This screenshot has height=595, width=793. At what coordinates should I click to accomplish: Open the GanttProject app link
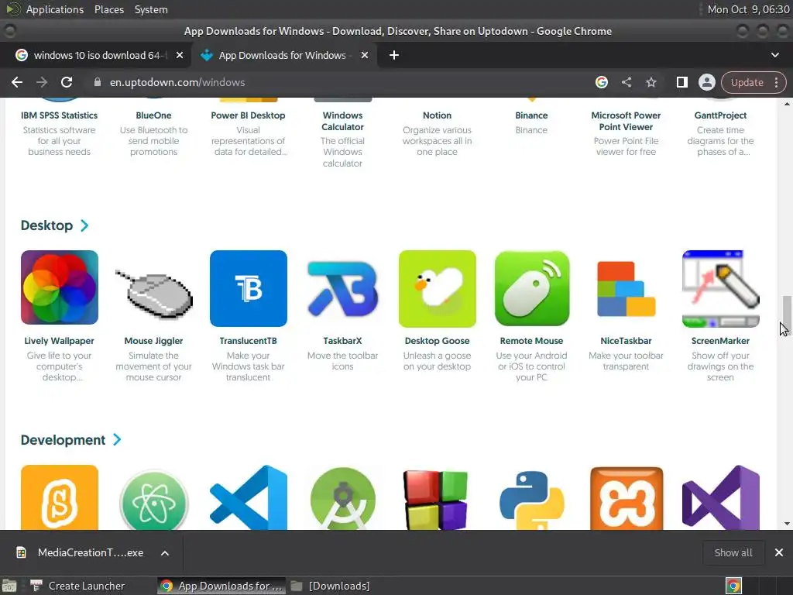(x=721, y=115)
